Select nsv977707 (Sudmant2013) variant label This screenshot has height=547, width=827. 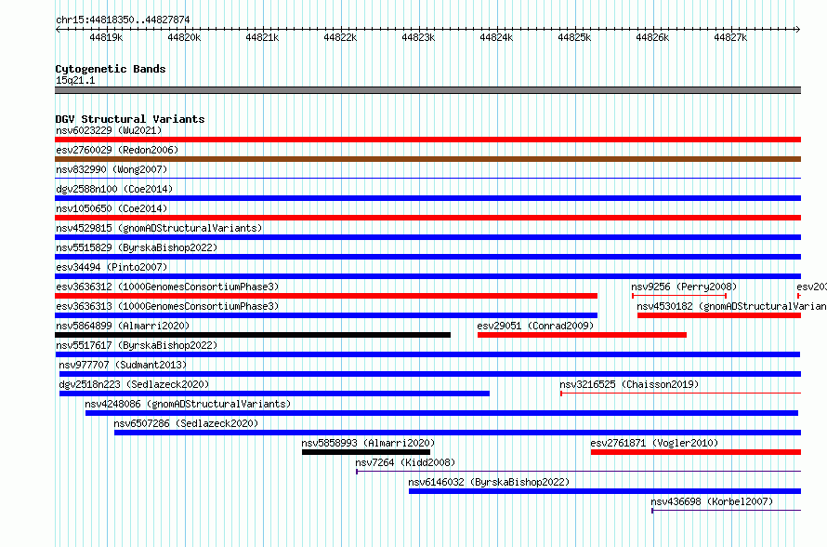pyautogui.click(x=123, y=365)
